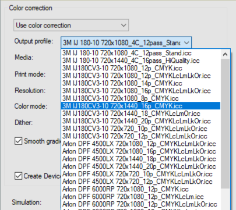Choose 3M IJ180CV3-10 720x1080_12p_CMYKLcLmLkOr.icc
Image resolution: width=236 pixels, height=210 pixels.
click(141, 76)
